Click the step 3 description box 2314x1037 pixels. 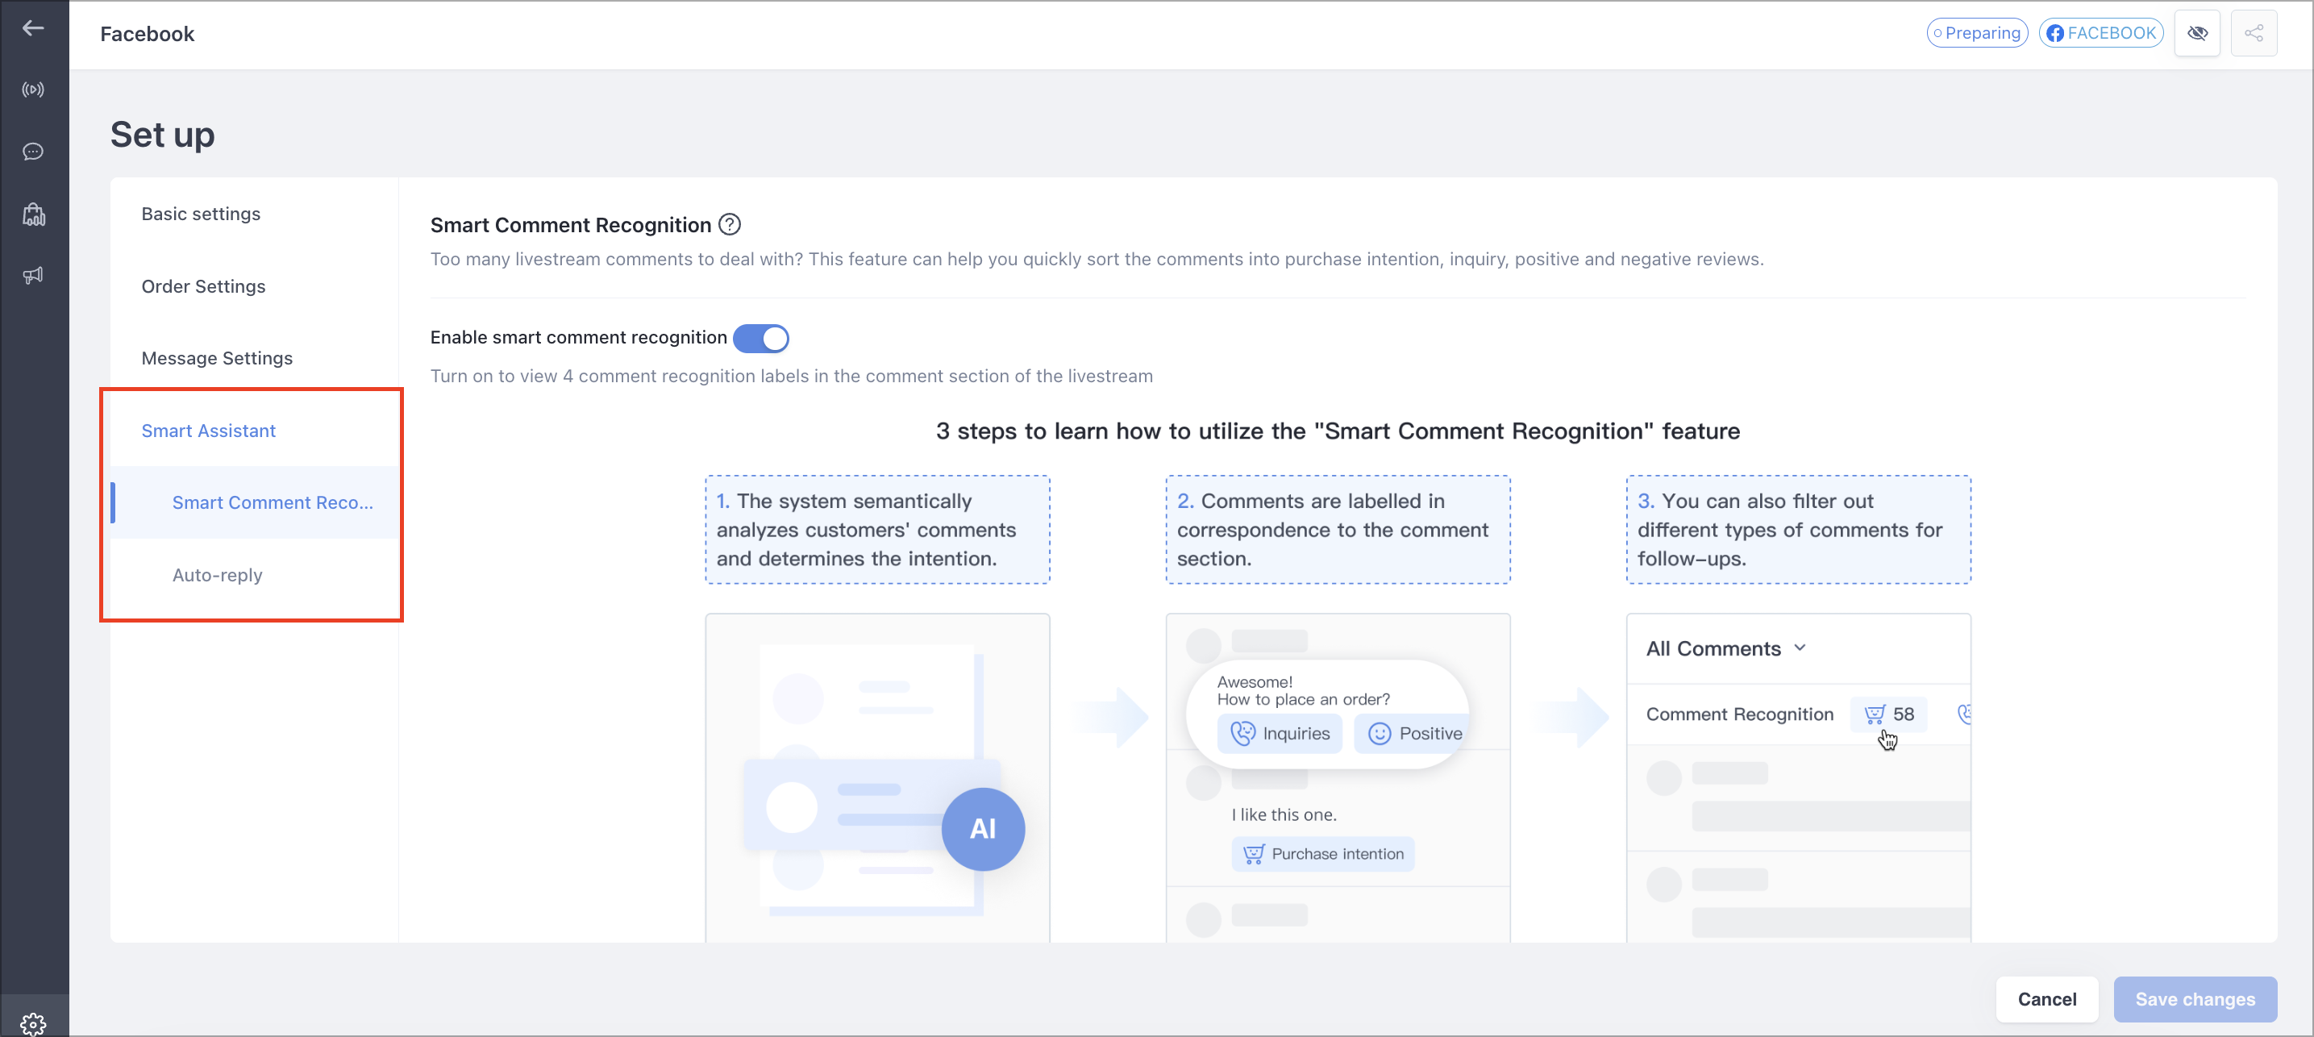1798,529
